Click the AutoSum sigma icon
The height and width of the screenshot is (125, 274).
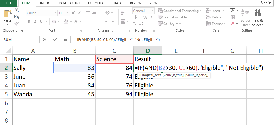[233, 11]
